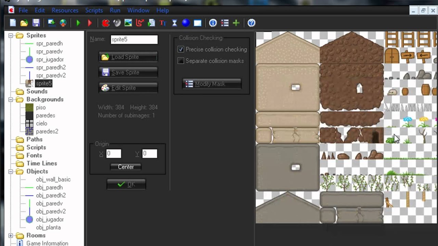Screen dimensions: 438x246
Task: Save the game with floppy icon
Action: coord(36,23)
